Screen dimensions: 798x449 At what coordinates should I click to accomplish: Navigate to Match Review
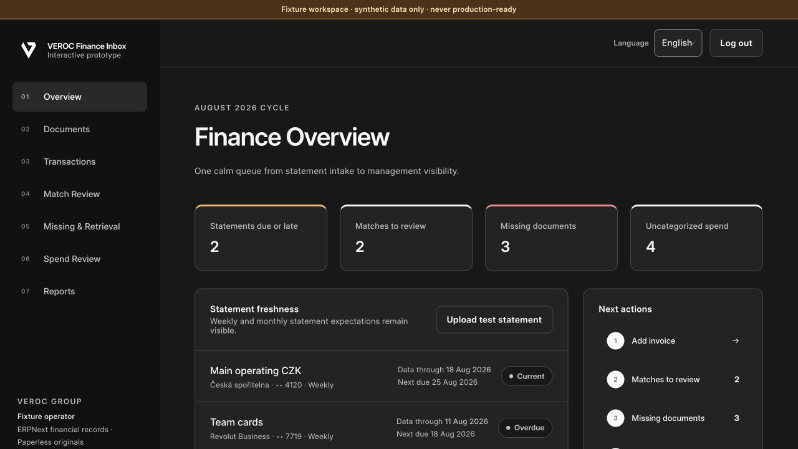coord(80,194)
